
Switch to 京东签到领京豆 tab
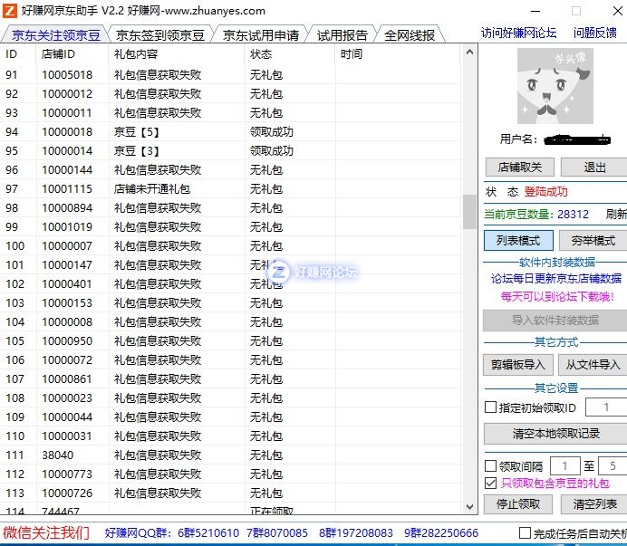[160, 35]
